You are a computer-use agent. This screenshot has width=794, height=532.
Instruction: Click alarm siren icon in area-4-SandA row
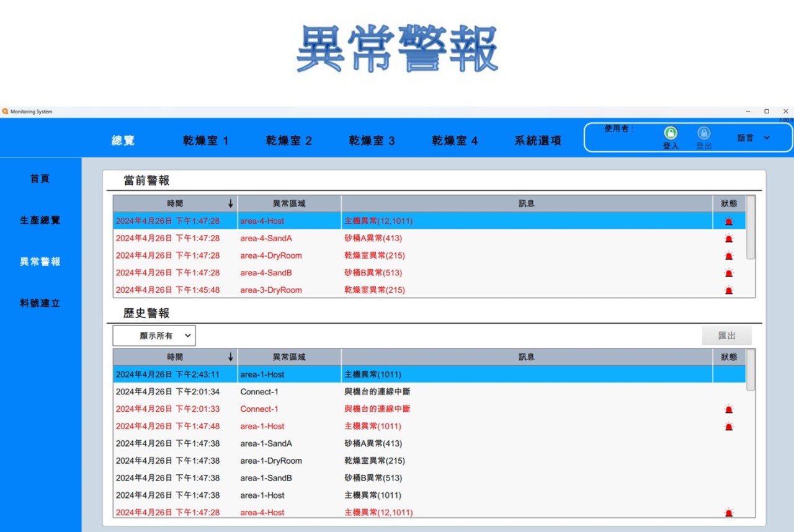coord(728,239)
